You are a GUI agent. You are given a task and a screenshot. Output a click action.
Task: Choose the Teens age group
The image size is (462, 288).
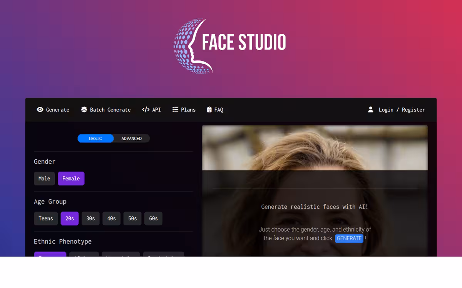(x=46, y=218)
